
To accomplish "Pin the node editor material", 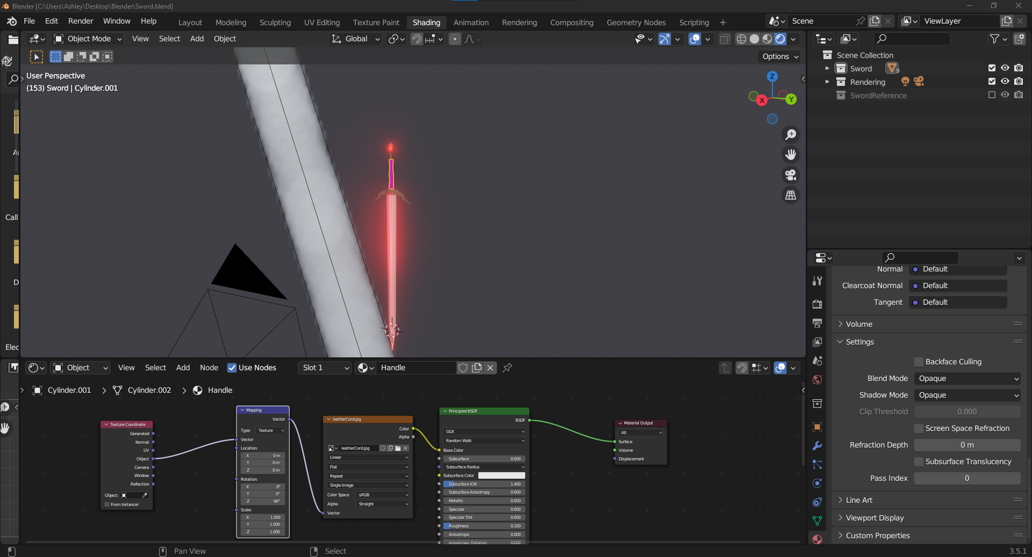I will click(507, 368).
